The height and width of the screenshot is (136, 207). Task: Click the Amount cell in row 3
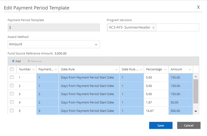click(180, 94)
